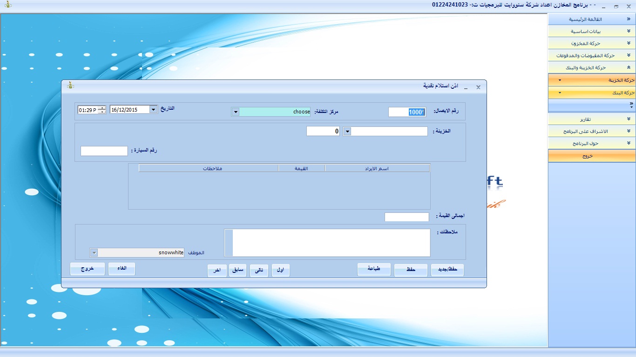This screenshot has height=357, width=636.
Task: Open the مركز التكلفة choose dropdown
Action: [235, 112]
